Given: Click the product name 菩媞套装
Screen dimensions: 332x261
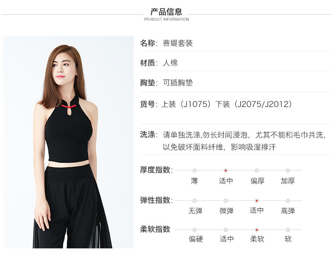Looking at the screenshot, I should click(x=178, y=43).
